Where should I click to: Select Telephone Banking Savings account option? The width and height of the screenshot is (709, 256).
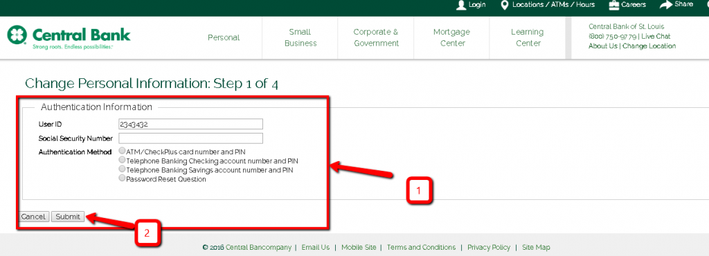122,170
